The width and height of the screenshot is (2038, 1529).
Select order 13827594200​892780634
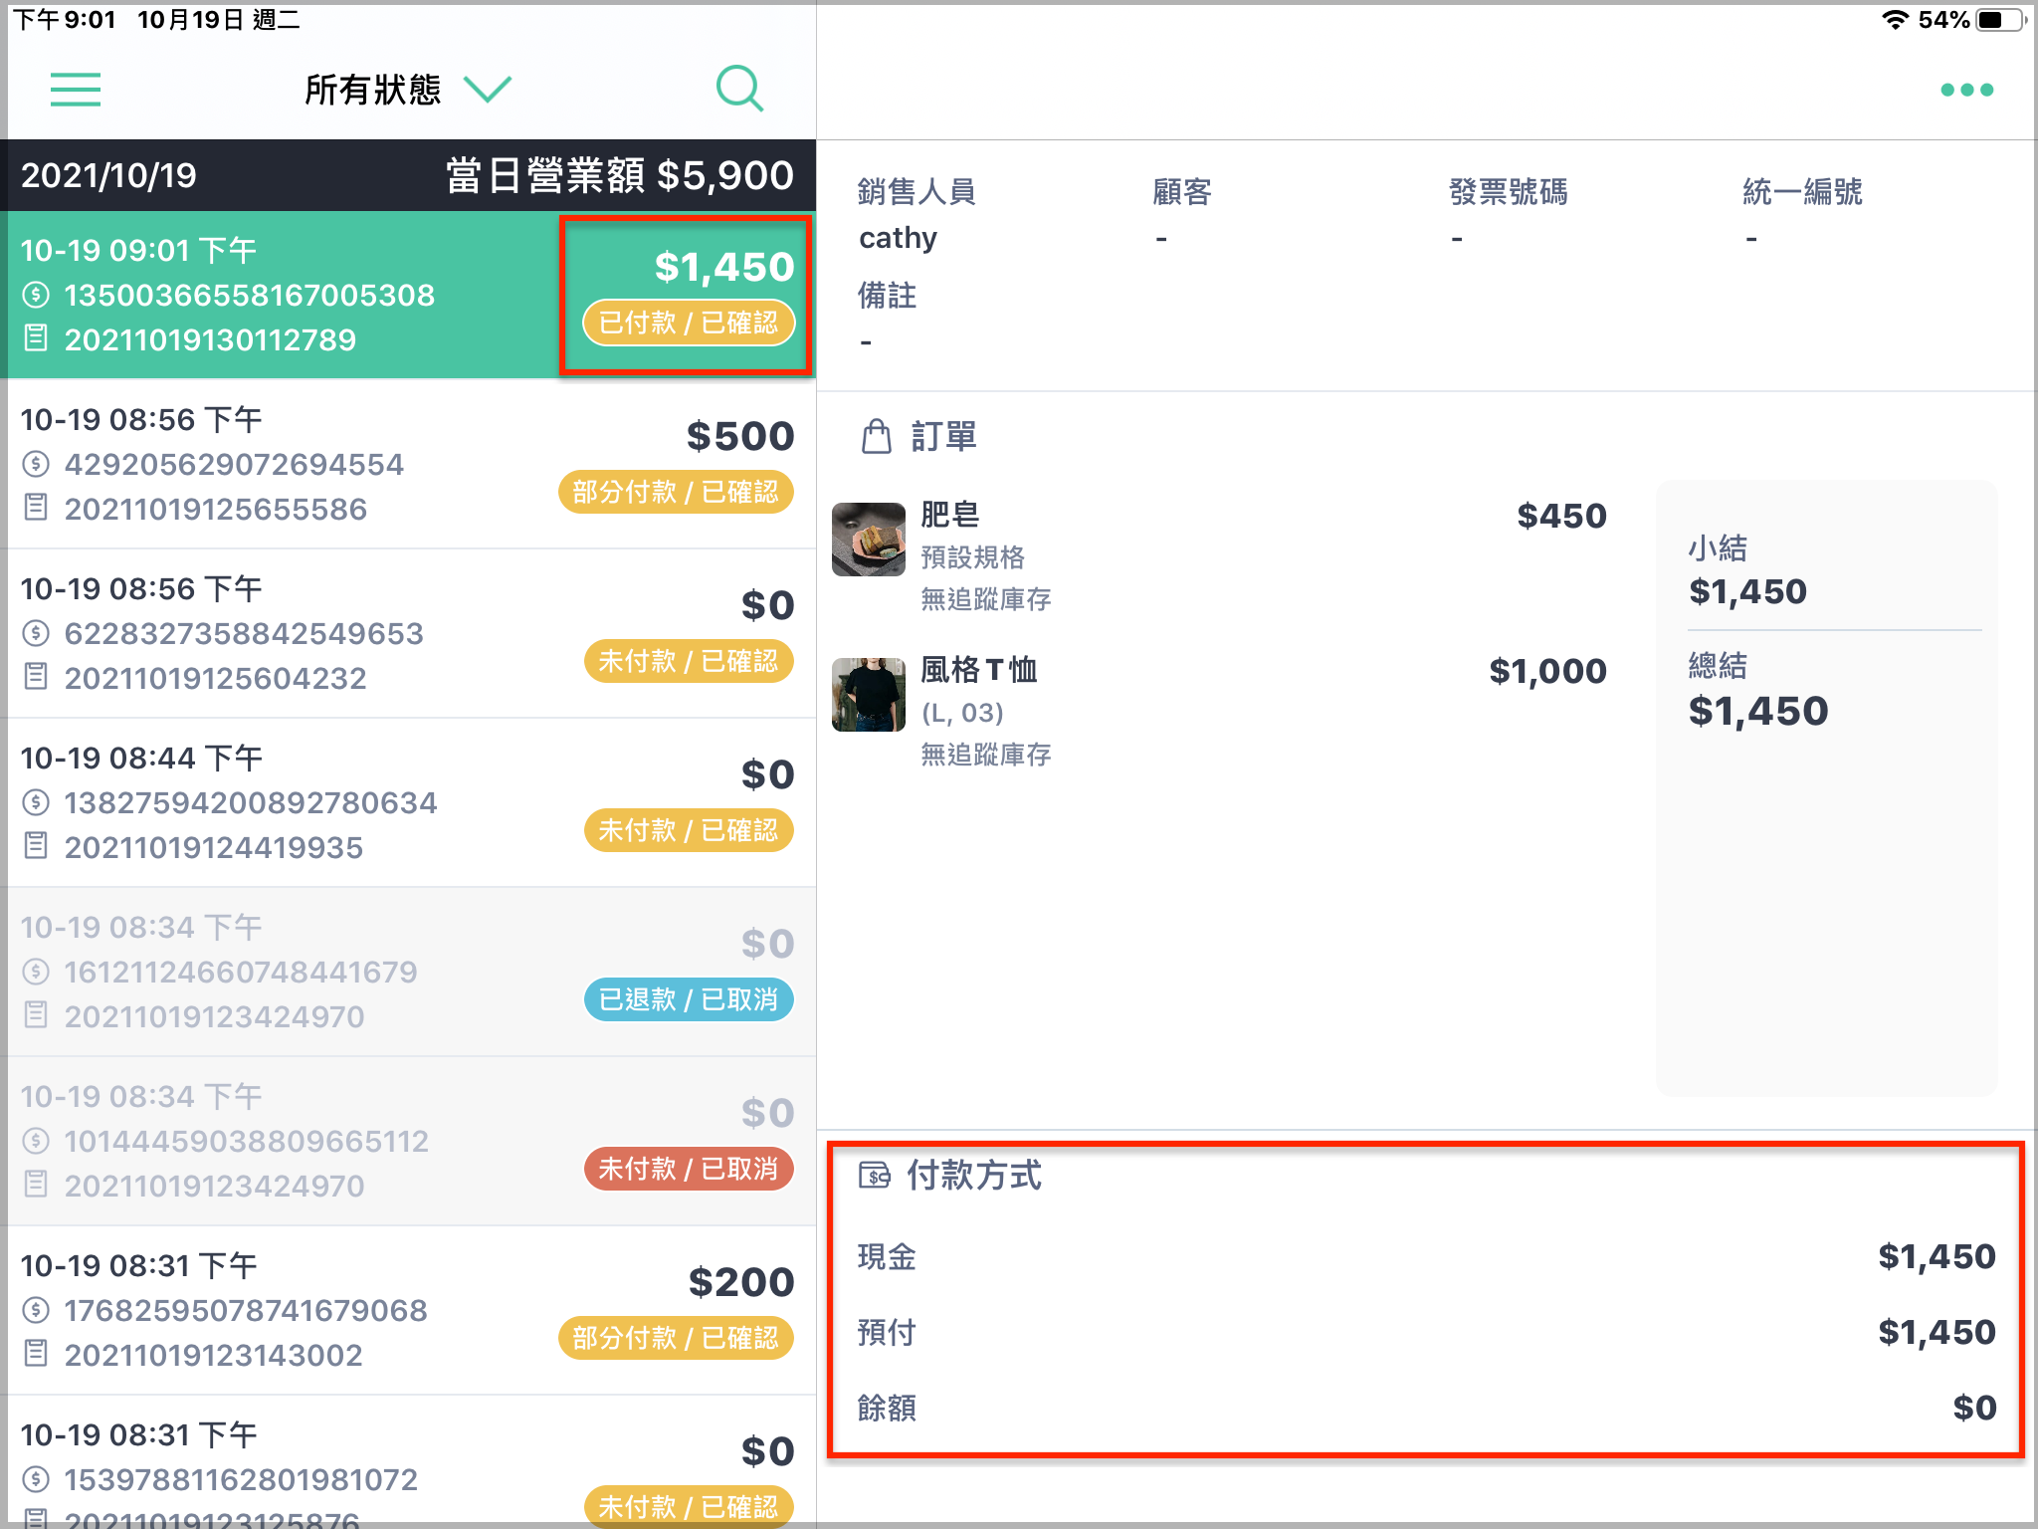point(408,802)
